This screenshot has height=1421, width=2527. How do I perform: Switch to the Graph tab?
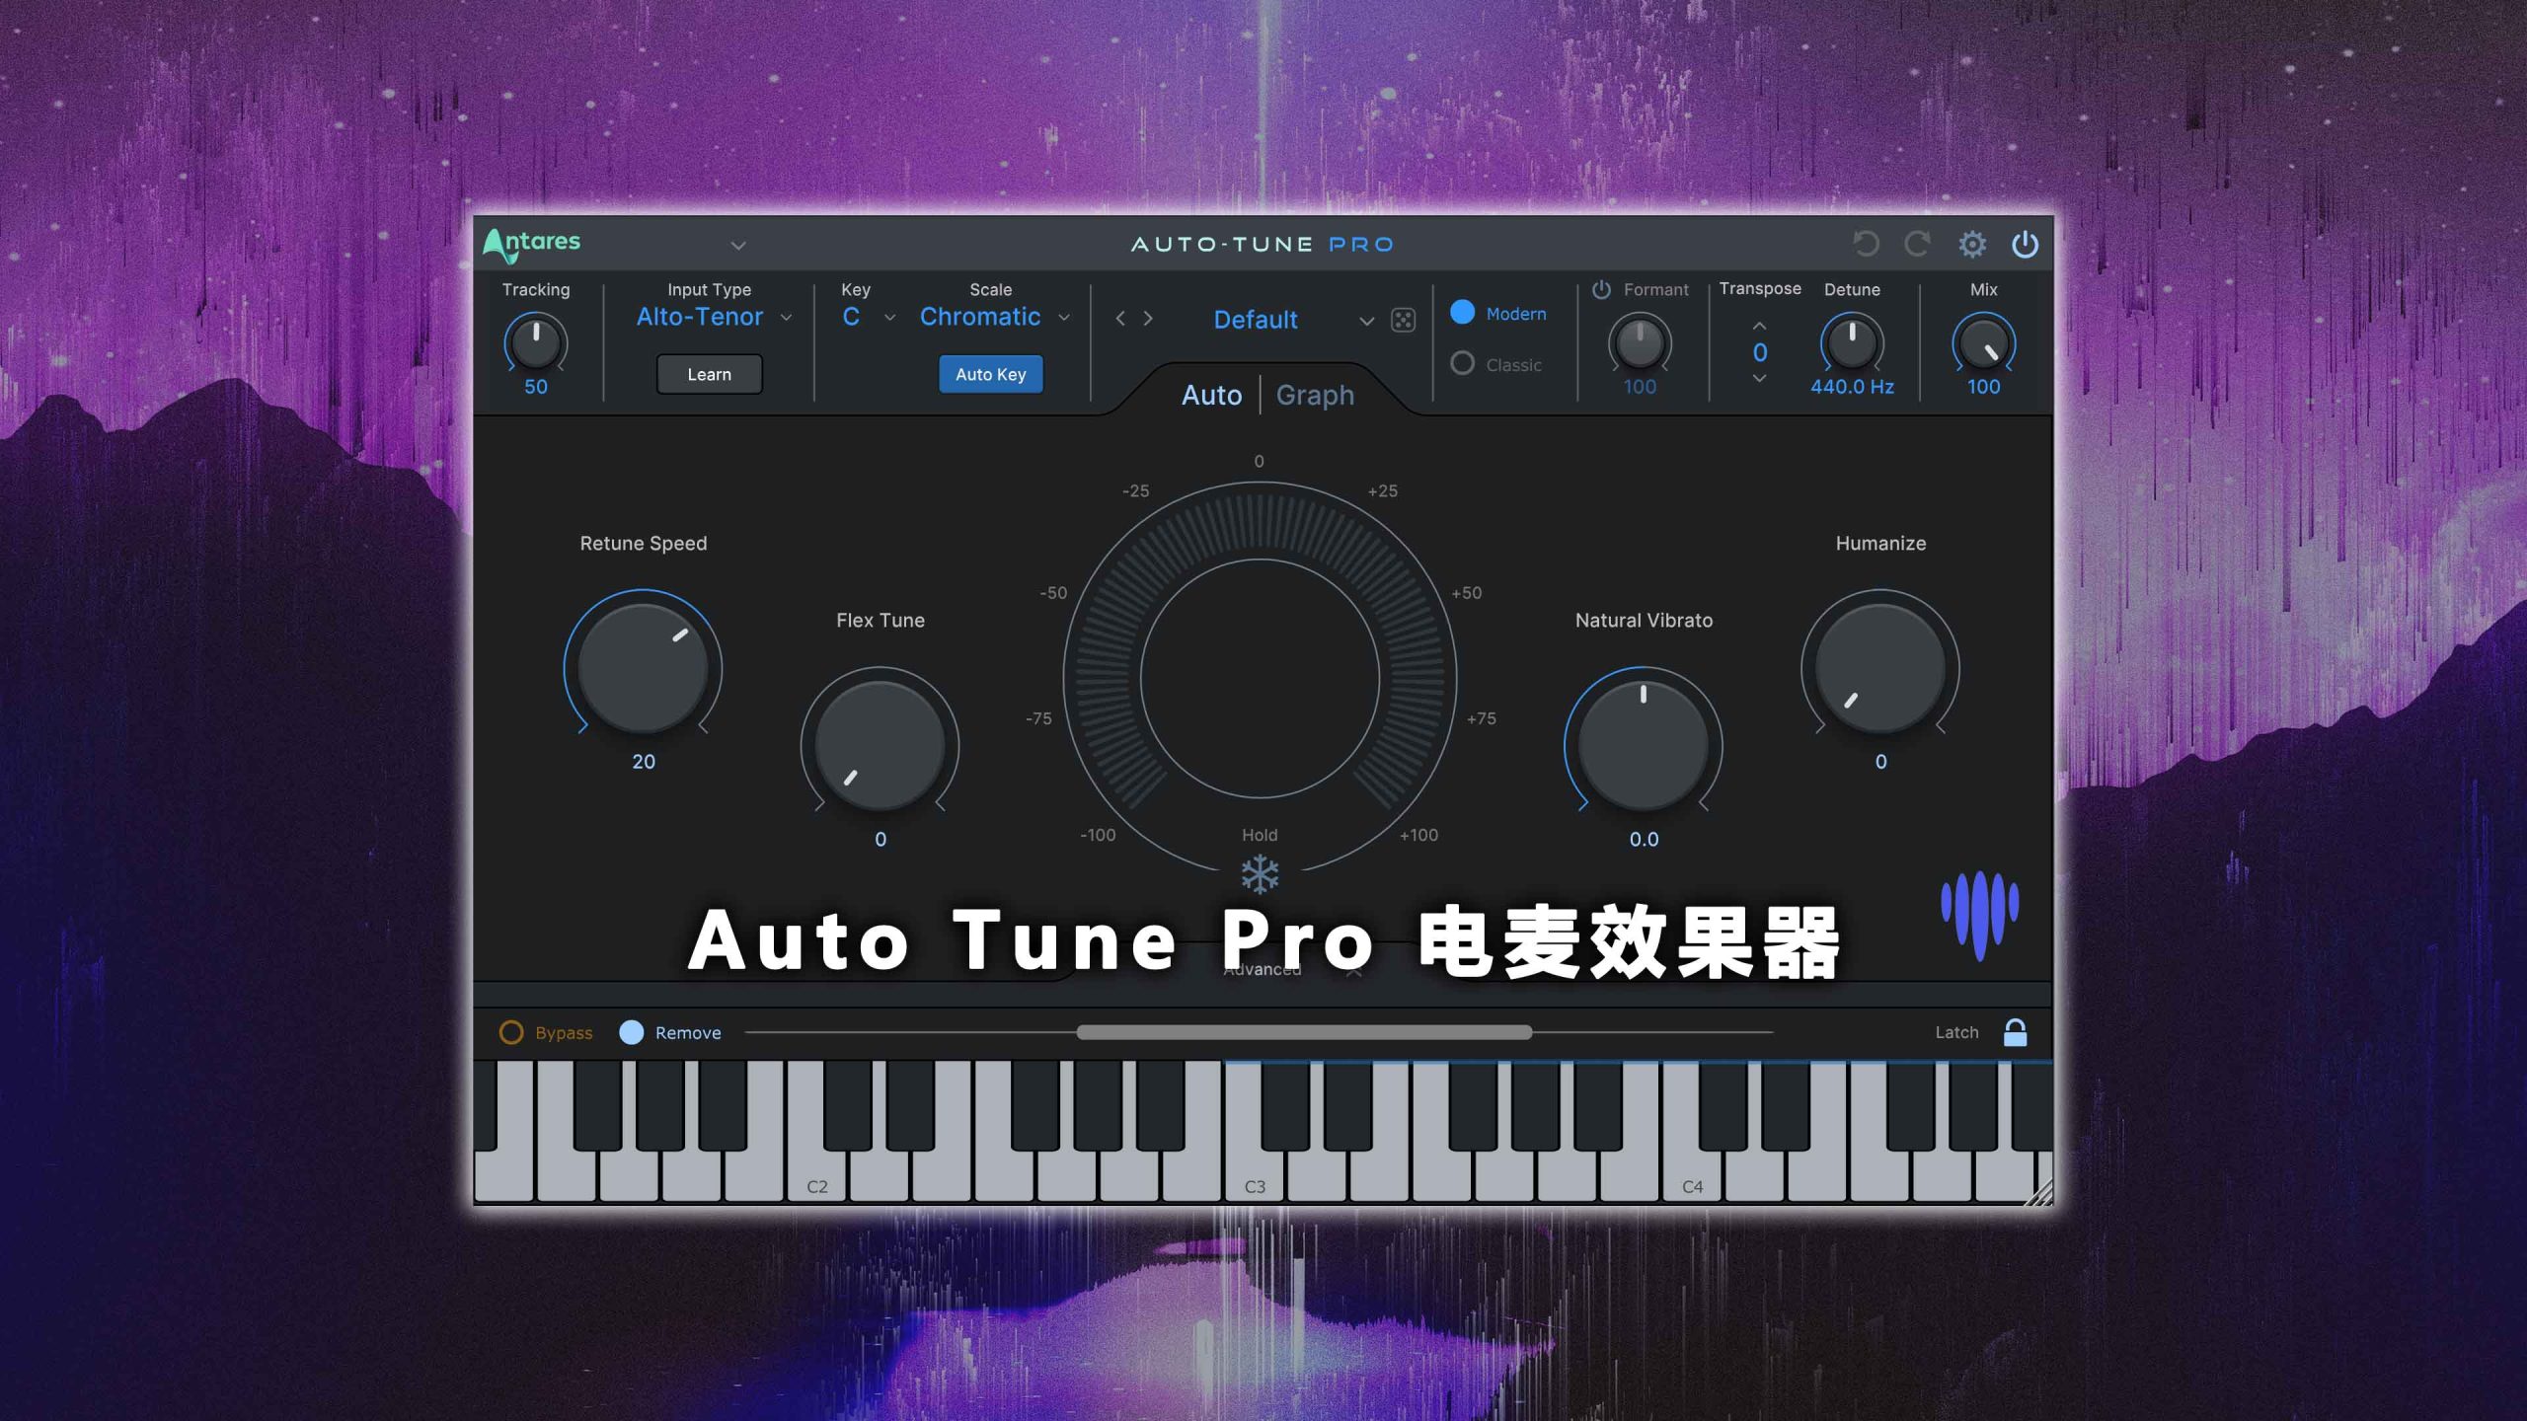[1314, 394]
